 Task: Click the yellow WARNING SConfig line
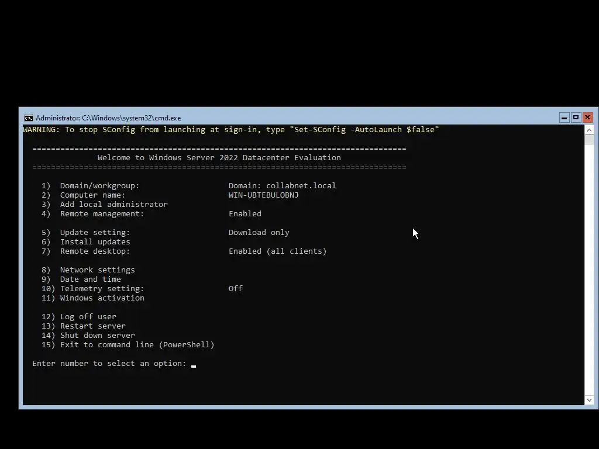230,130
